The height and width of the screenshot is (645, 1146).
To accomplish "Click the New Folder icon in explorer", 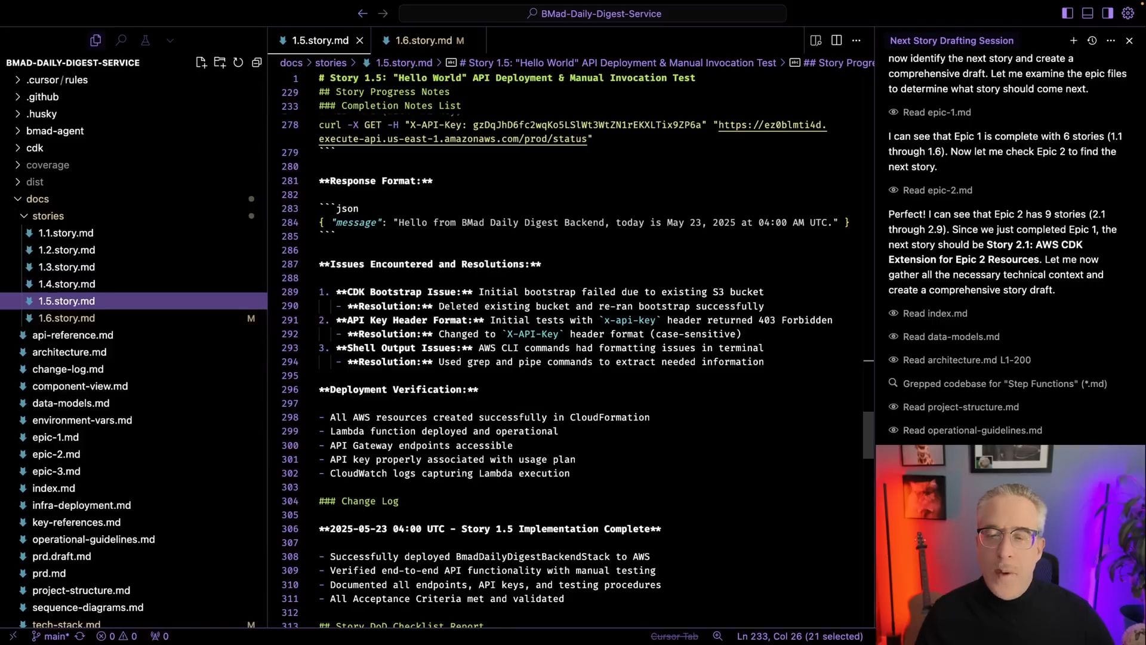I will pos(220,63).
